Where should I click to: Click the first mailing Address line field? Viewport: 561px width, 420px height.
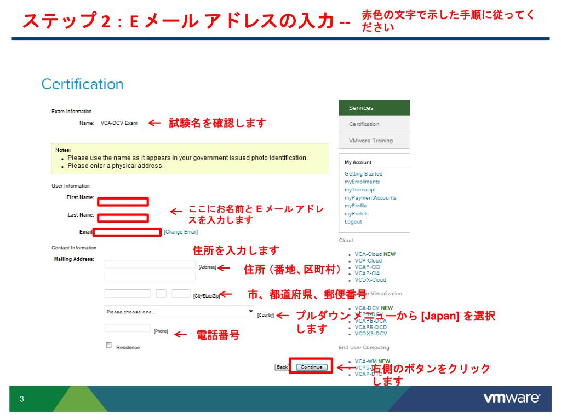pos(150,265)
